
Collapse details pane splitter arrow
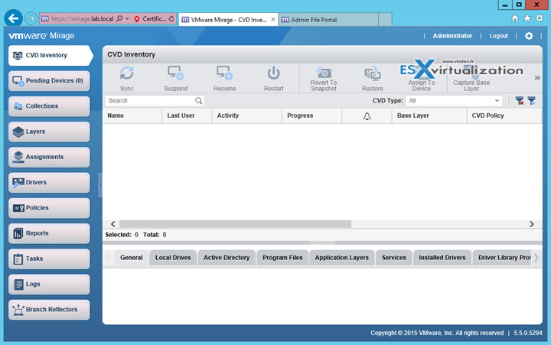point(323,242)
